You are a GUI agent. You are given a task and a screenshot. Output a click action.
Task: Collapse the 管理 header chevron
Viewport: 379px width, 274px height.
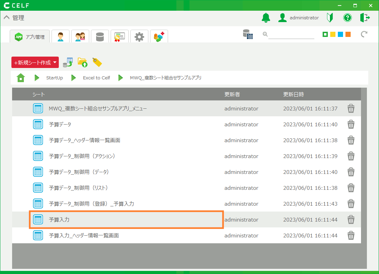(6, 18)
